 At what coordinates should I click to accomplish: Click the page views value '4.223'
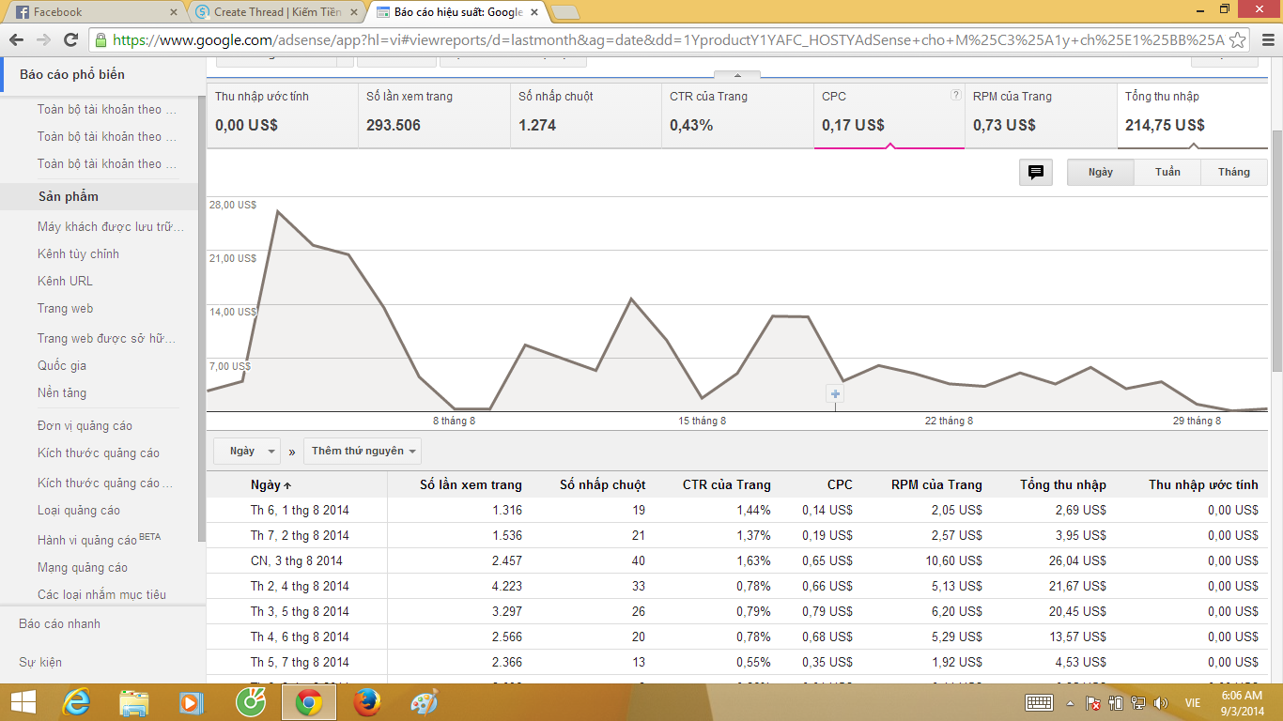[x=506, y=586]
